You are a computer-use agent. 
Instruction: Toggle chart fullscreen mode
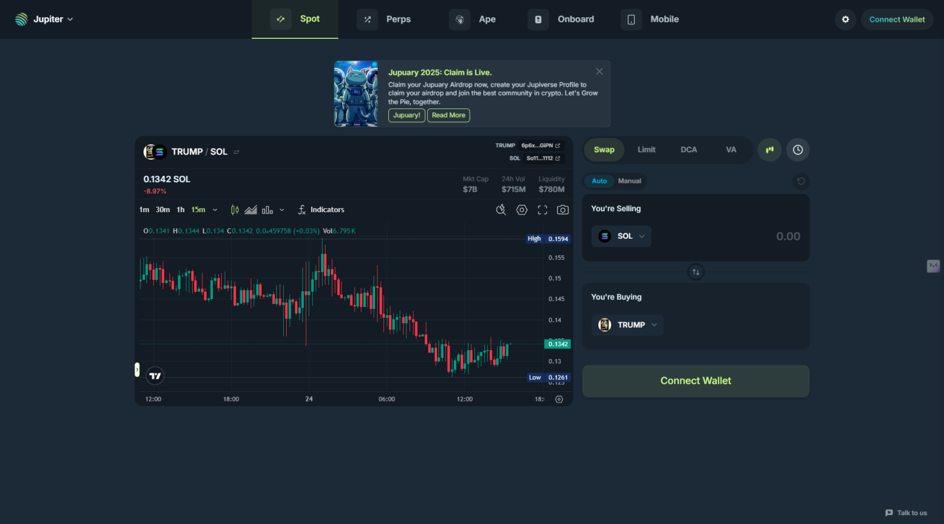tap(542, 210)
